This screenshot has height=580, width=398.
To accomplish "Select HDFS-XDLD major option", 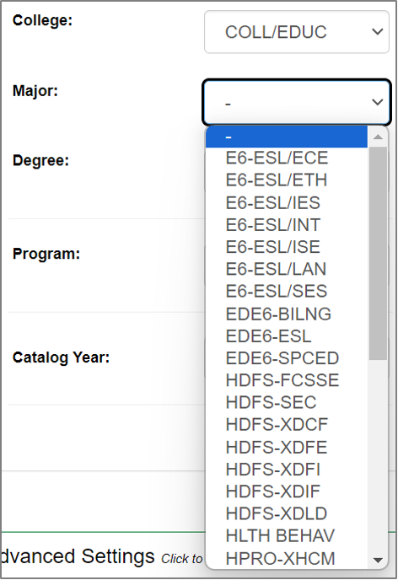I will coord(287,513).
